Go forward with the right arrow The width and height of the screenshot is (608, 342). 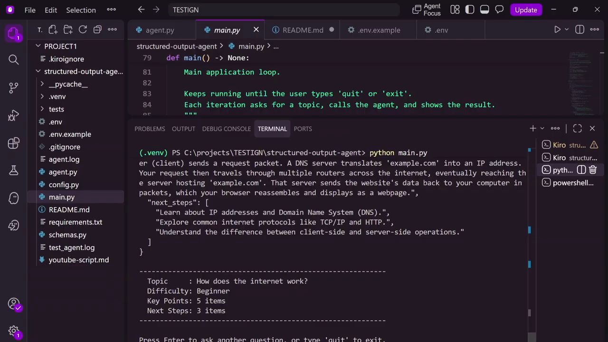156,9
